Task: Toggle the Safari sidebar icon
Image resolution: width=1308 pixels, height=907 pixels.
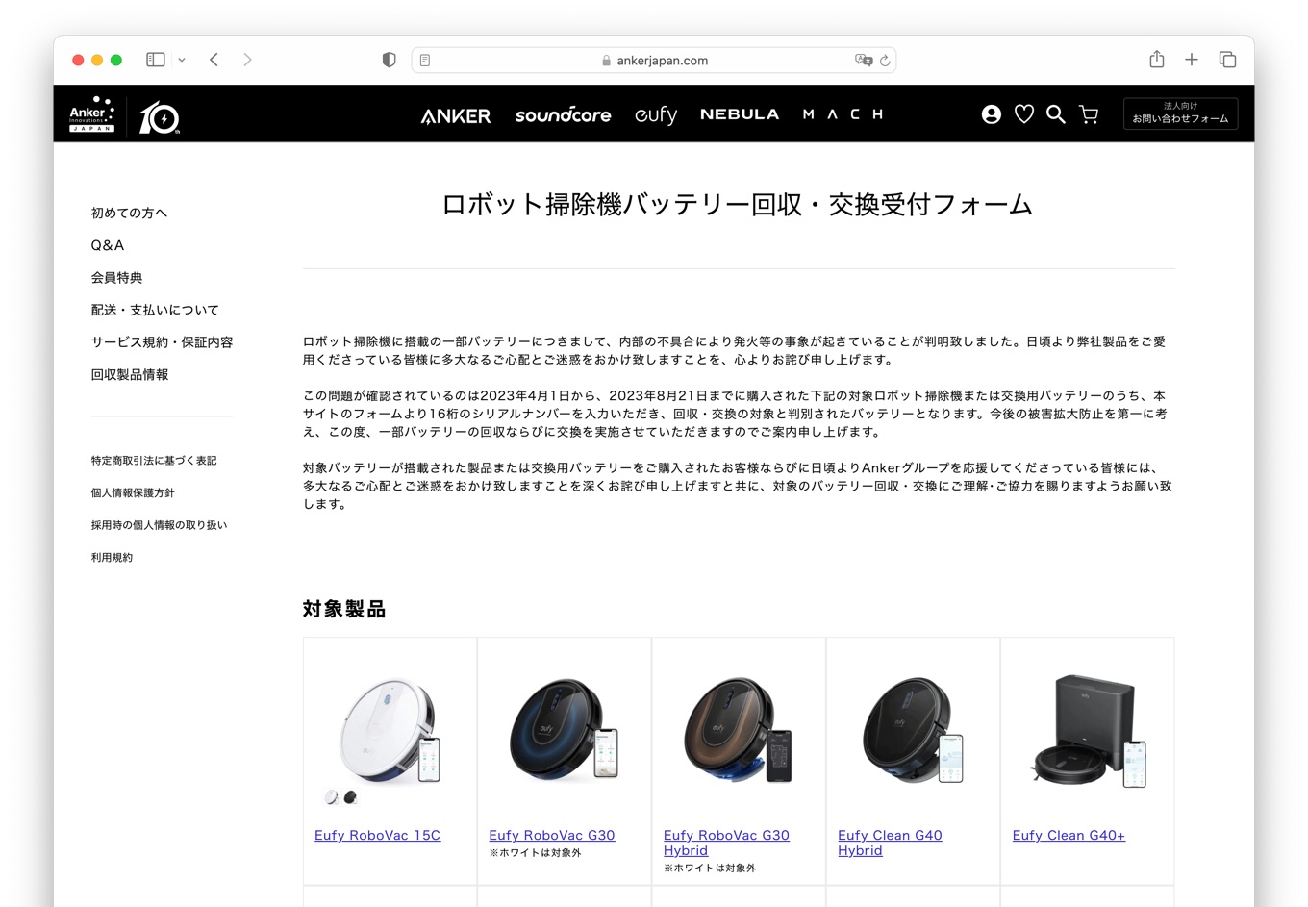Action: [154, 59]
